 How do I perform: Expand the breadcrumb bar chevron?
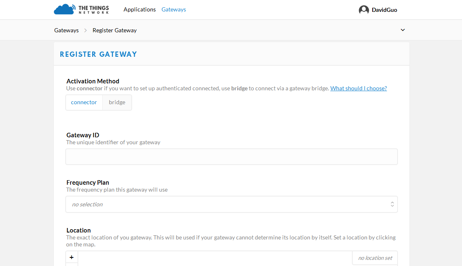pos(402,30)
